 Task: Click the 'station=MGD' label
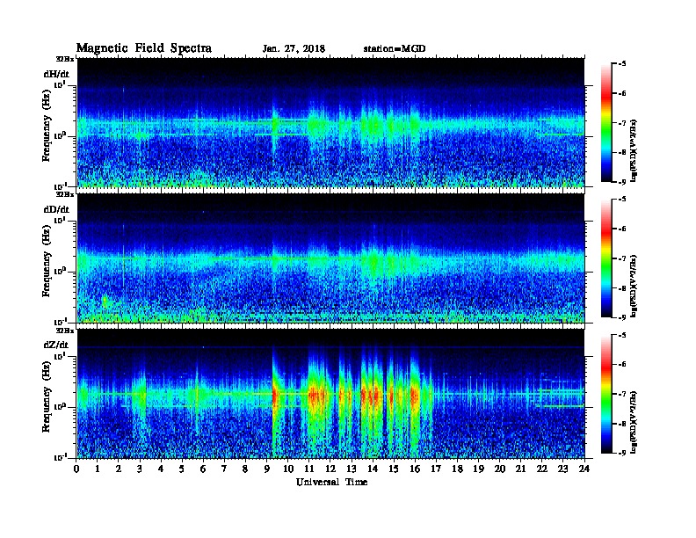coord(395,49)
